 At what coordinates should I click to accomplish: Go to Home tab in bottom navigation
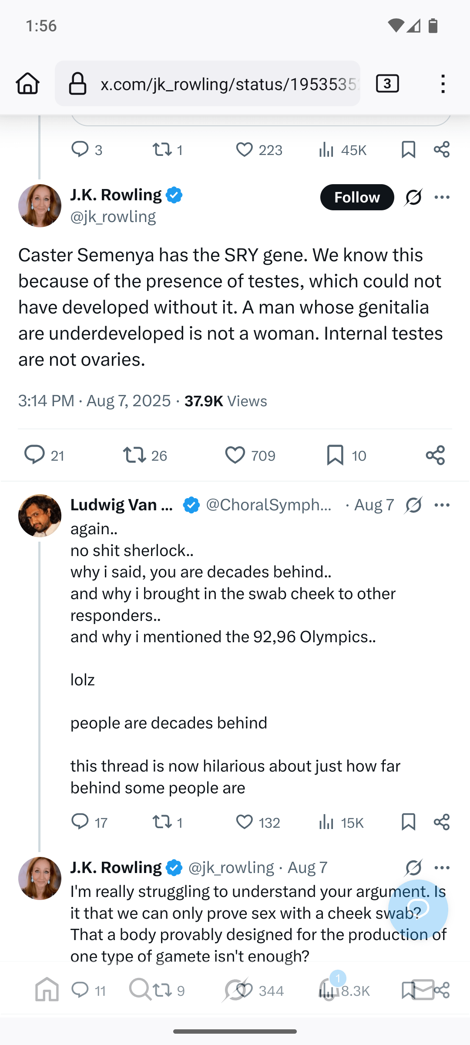(x=47, y=989)
